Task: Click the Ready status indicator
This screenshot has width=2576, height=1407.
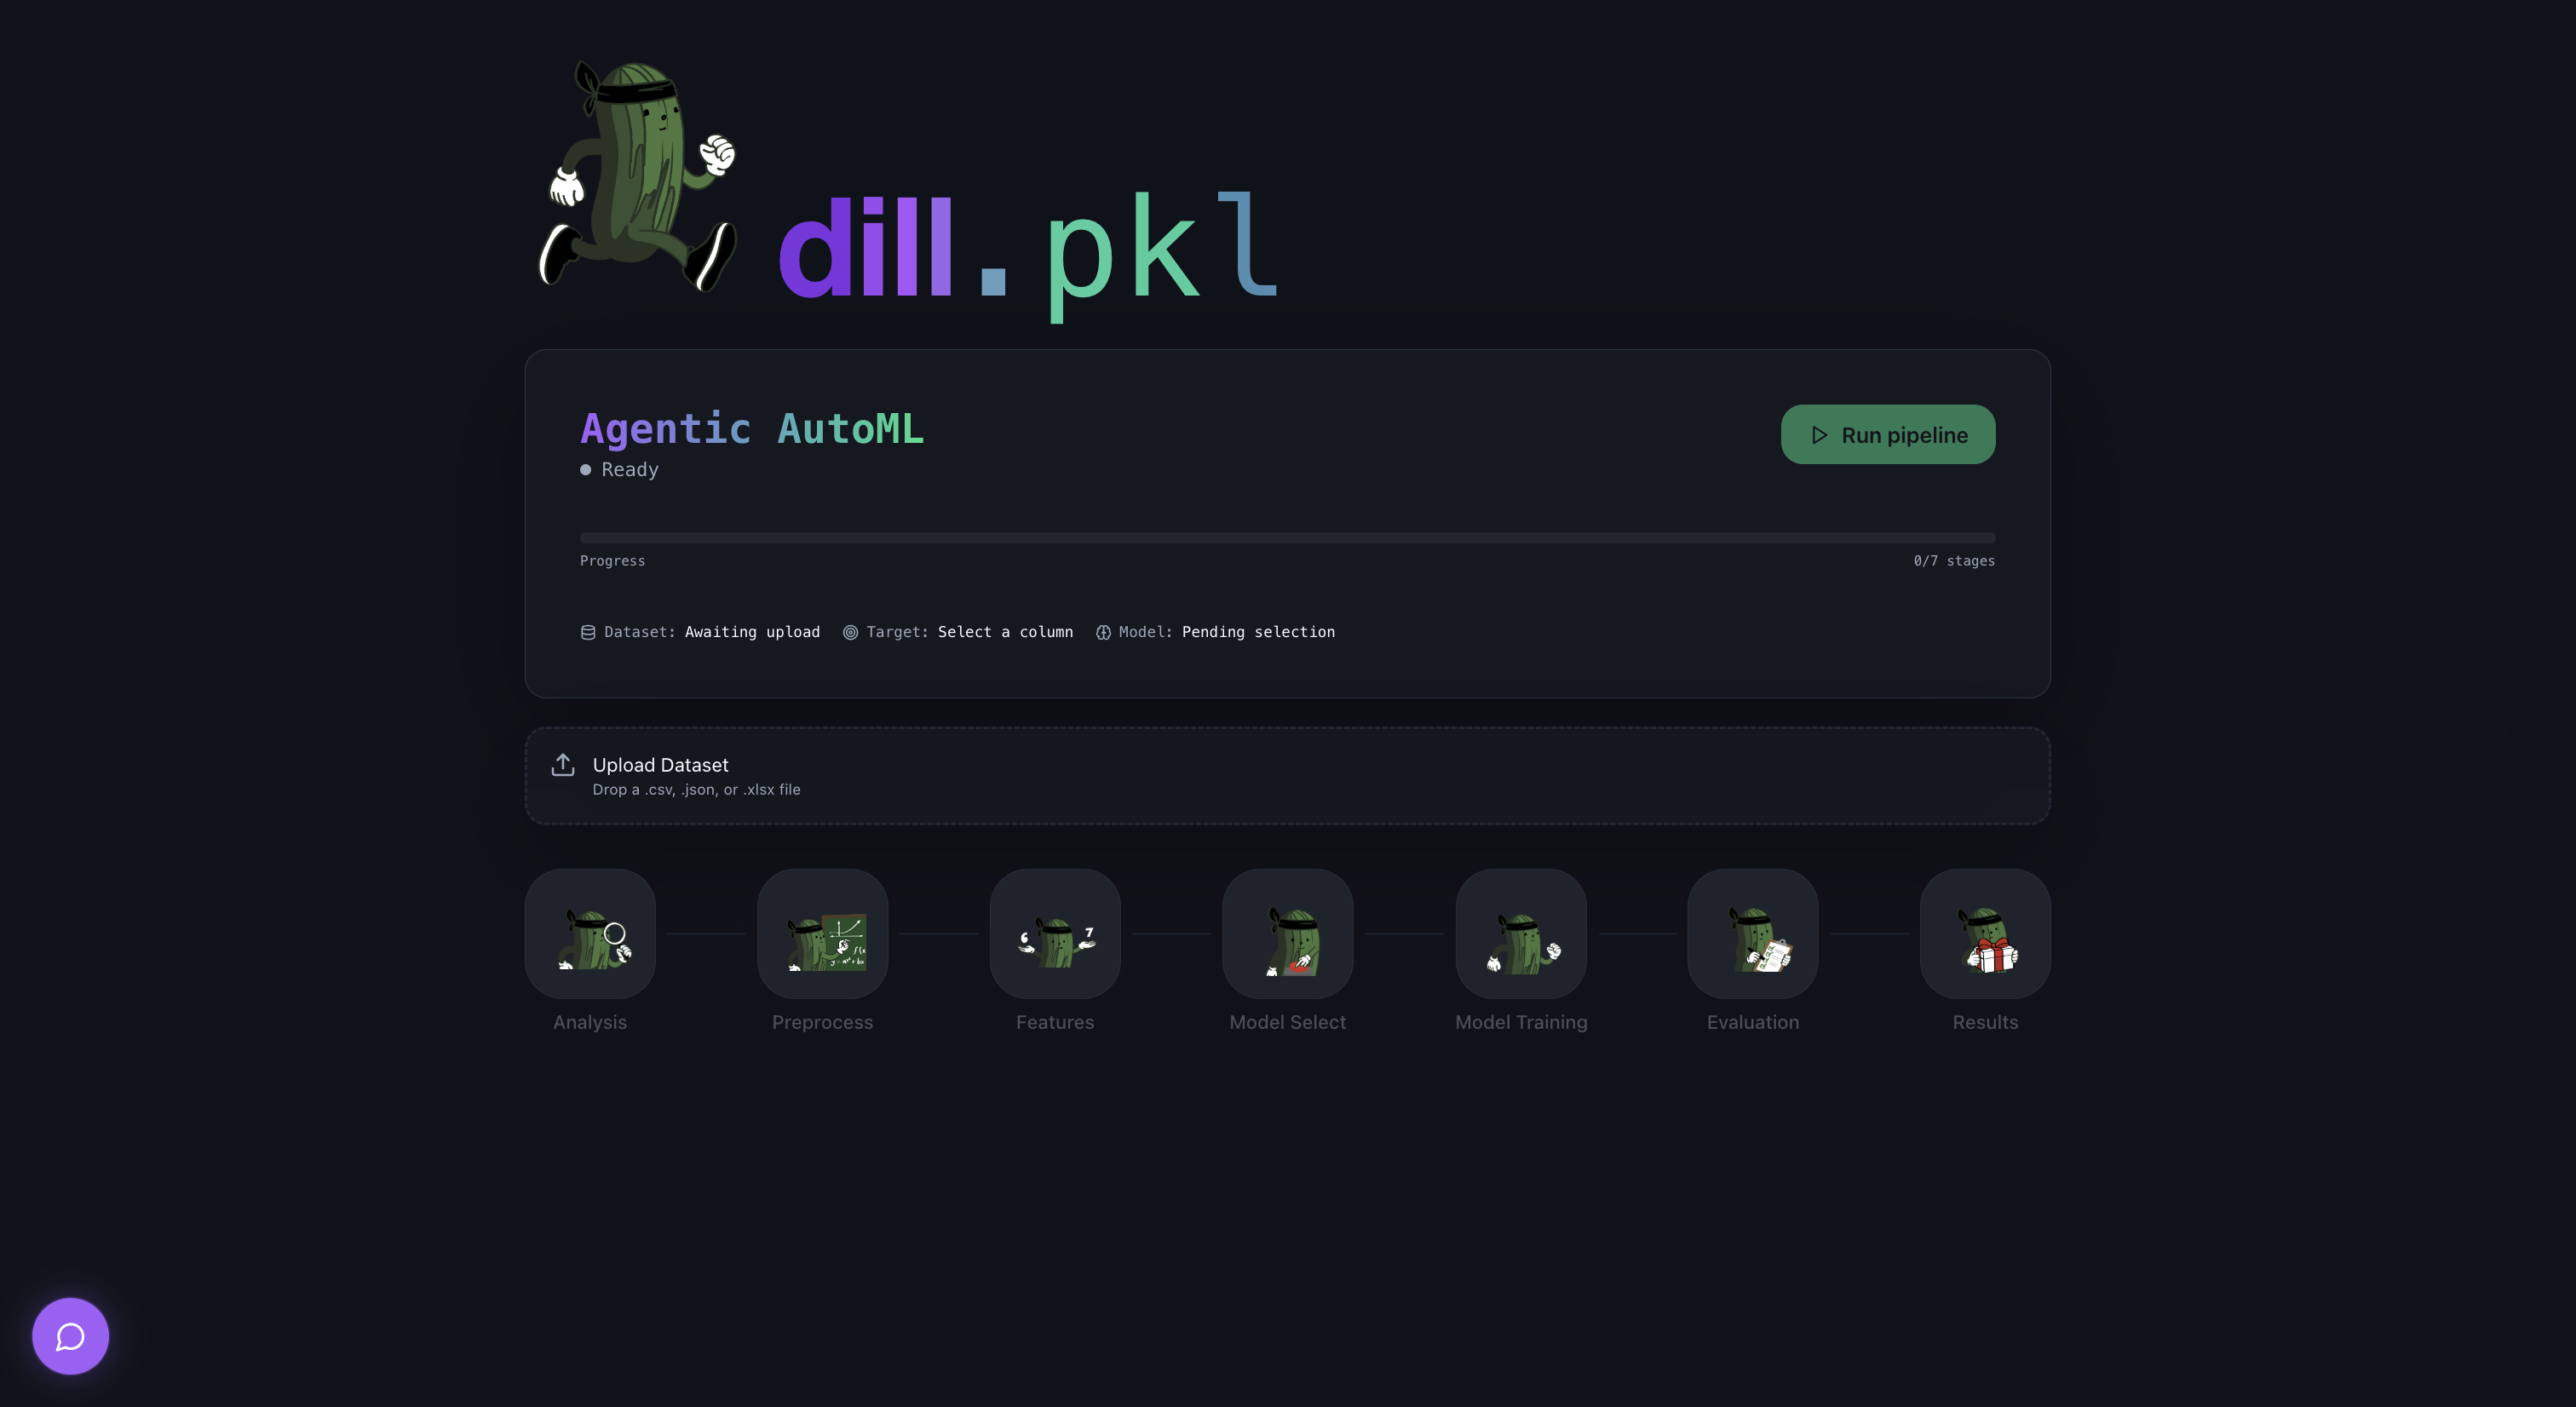Action: point(620,470)
